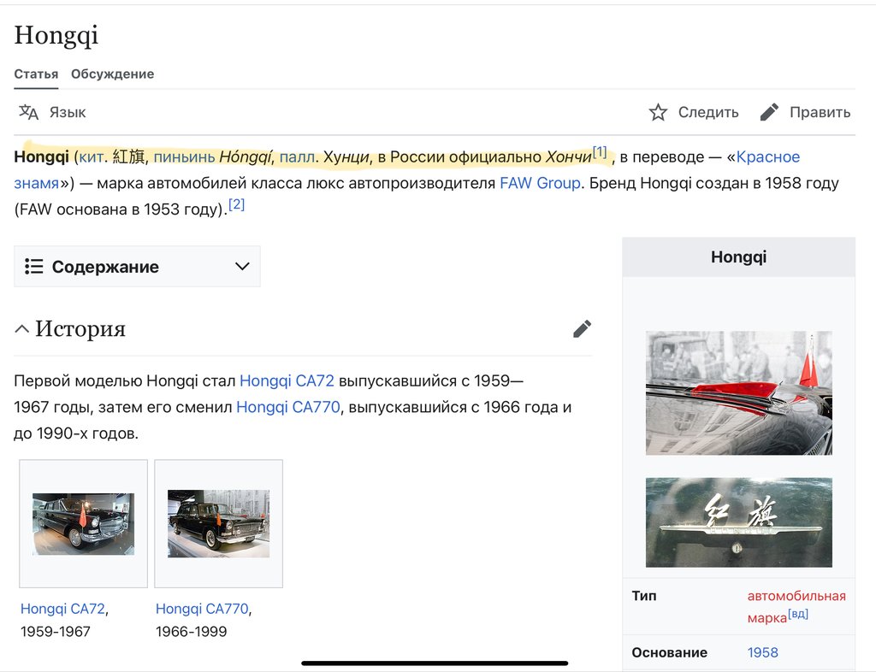Switch to the Статья tab
Image resolution: width=876 pixels, height=672 pixels.
[36, 74]
